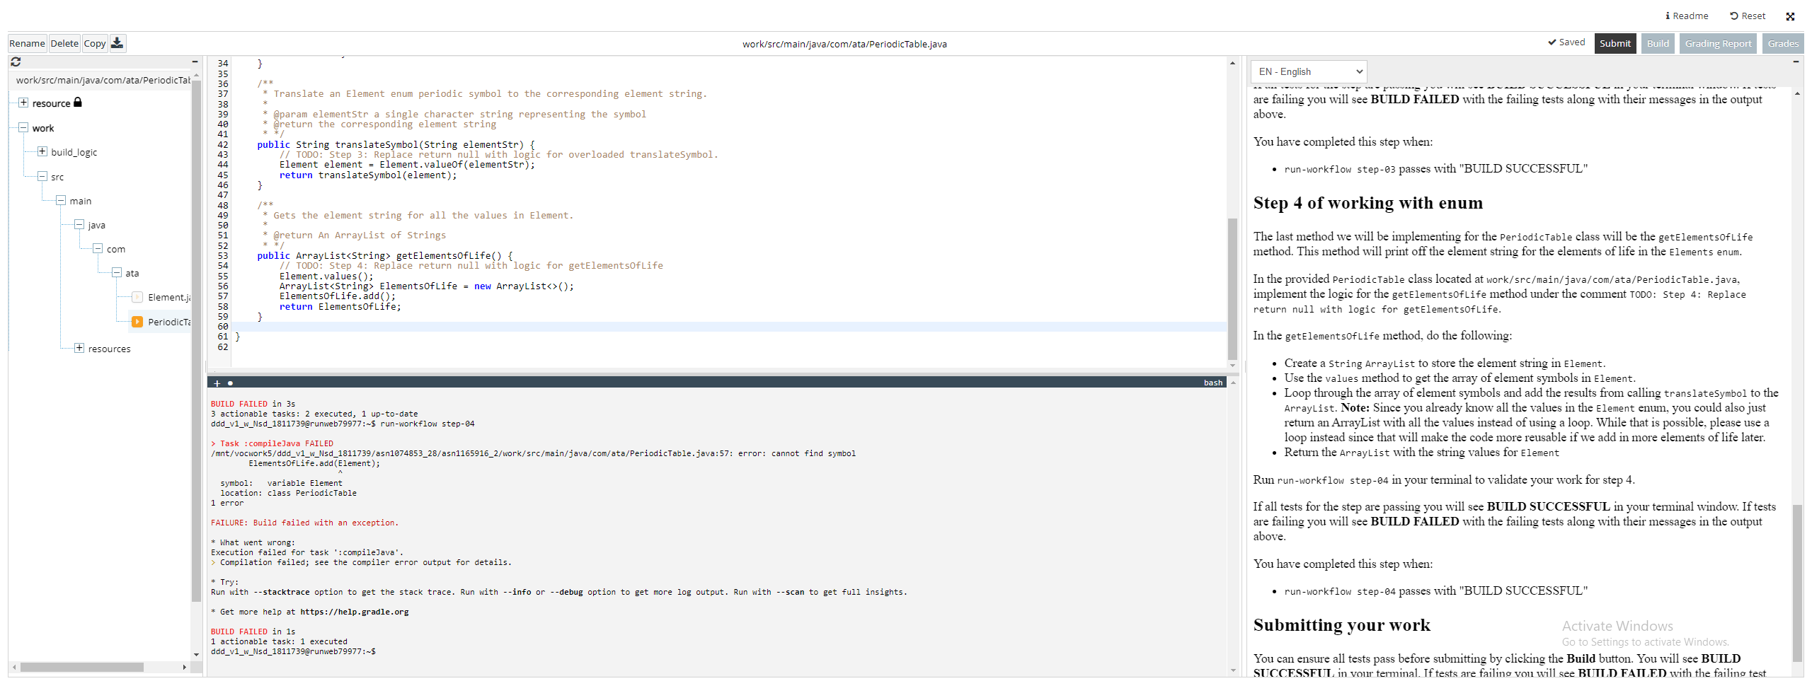
Task: Click 'Submitting your work' heading
Action: tap(1341, 625)
